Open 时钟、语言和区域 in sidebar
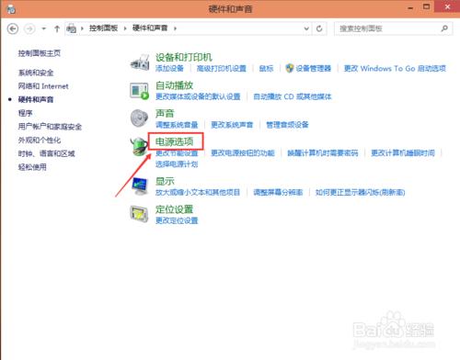 pos(46,153)
